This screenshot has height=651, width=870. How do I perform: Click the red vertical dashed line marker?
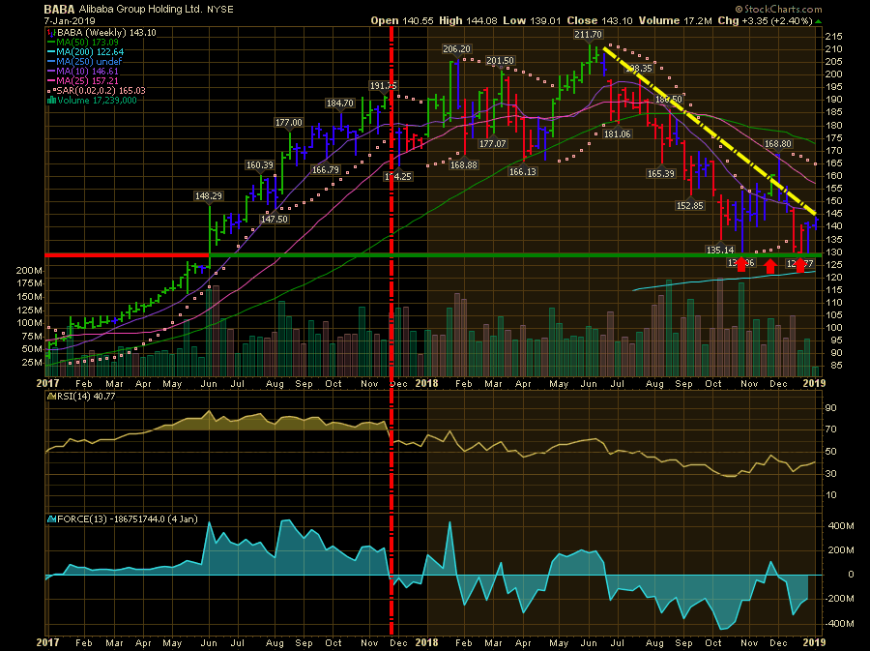(x=391, y=290)
